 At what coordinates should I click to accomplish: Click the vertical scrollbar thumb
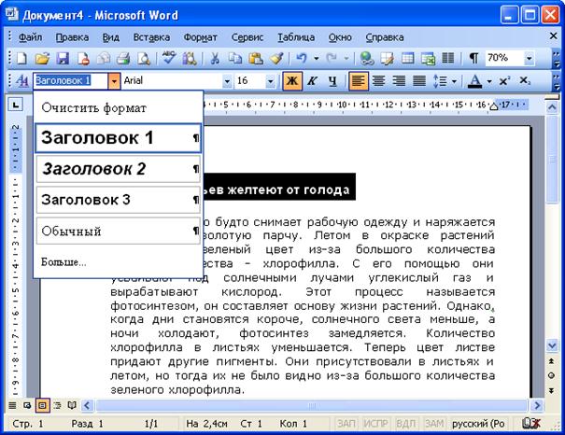tap(552, 160)
